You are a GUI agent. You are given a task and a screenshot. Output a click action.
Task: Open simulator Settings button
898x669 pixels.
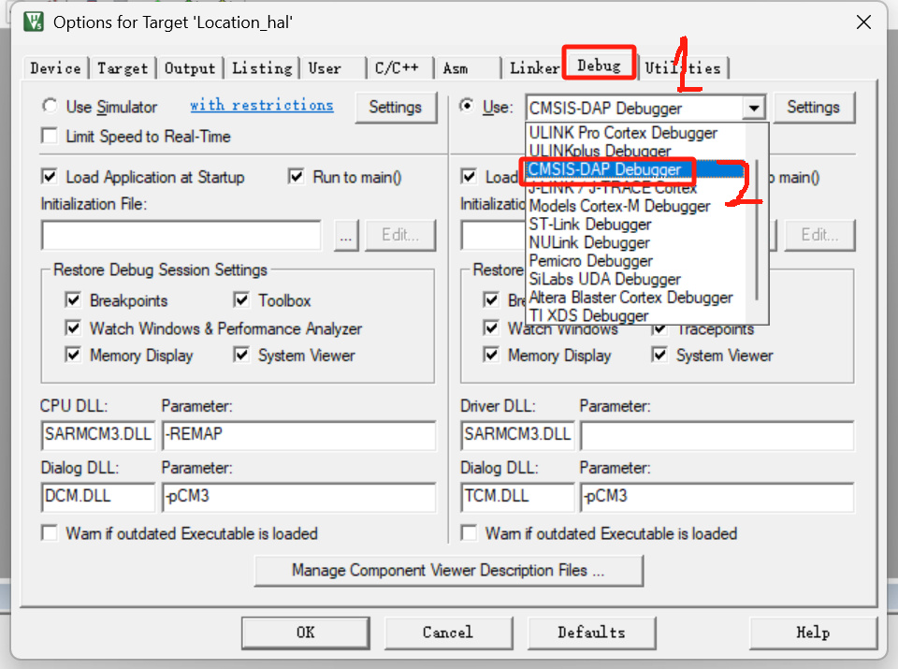(395, 107)
